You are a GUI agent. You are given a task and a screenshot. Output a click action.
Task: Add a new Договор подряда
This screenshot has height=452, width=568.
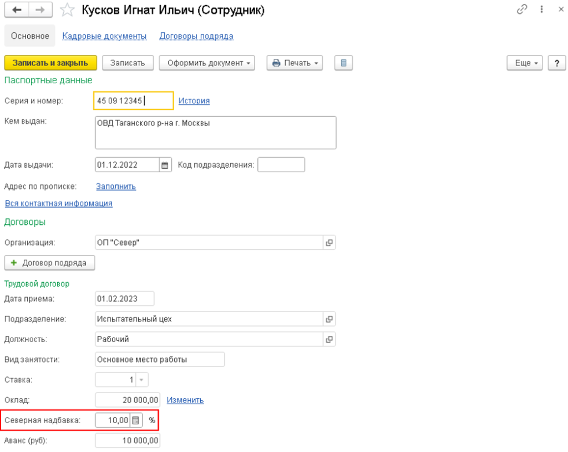tap(49, 263)
